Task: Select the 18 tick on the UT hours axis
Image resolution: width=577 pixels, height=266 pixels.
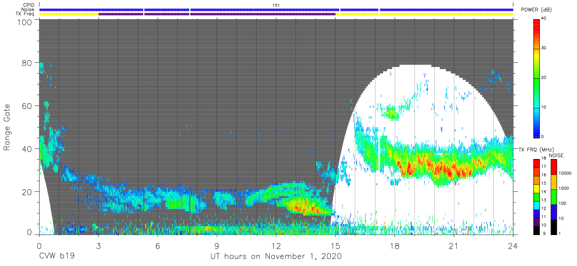Action: point(394,245)
